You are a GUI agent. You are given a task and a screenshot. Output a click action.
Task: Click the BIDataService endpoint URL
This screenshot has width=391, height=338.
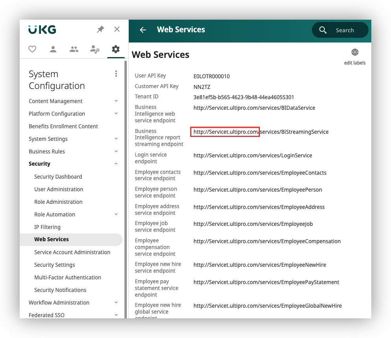(x=254, y=108)
